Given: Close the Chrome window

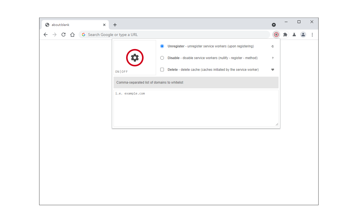Looking at the screenshot, I should 312,22.
